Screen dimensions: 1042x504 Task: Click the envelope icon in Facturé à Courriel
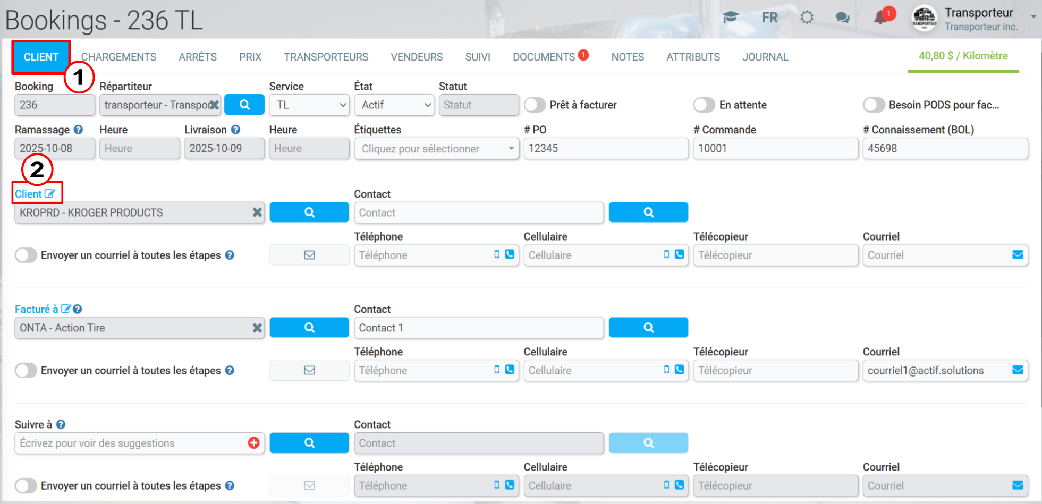point(1018,370)
